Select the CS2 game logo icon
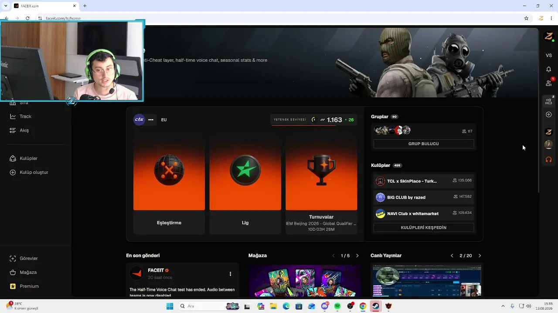The image size is (558, 313). (139, 120)
